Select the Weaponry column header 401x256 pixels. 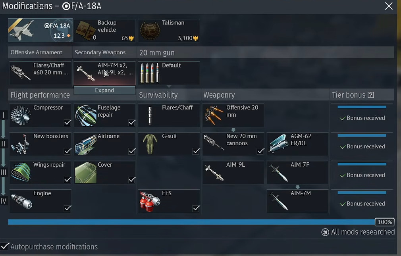coord(219,95)
